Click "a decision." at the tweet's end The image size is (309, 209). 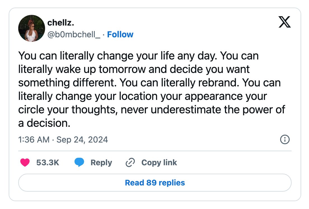[44, 123]
